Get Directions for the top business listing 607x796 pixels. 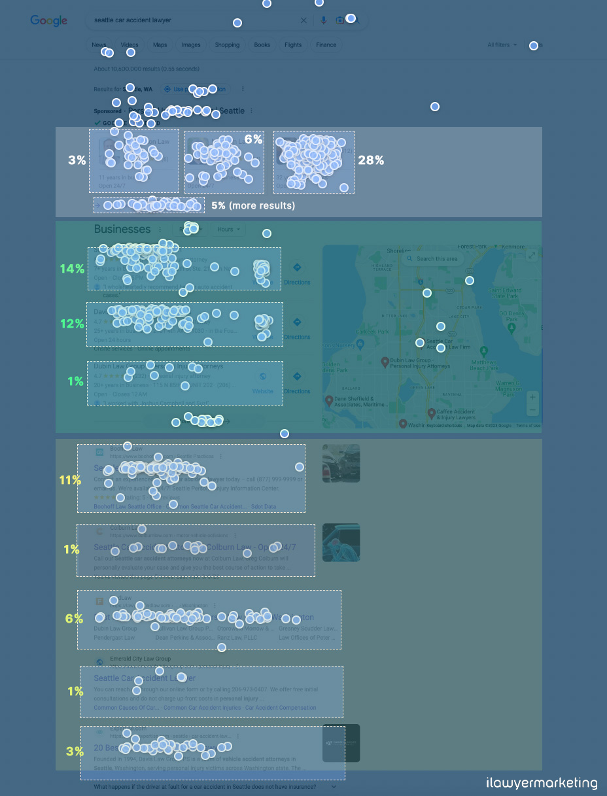pos(297,273)
